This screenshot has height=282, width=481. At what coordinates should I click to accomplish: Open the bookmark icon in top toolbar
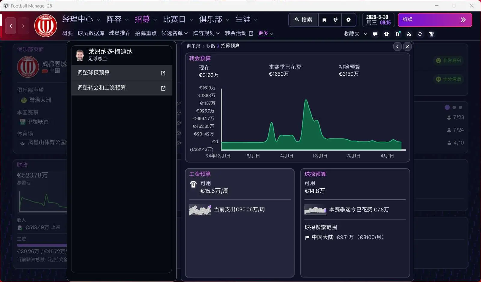tap(324, 20)
